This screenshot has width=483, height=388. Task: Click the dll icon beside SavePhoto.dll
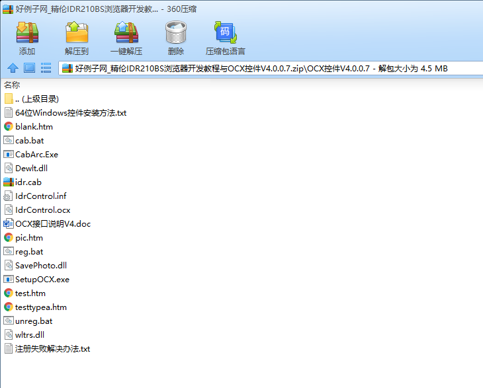tap(9, 266)
